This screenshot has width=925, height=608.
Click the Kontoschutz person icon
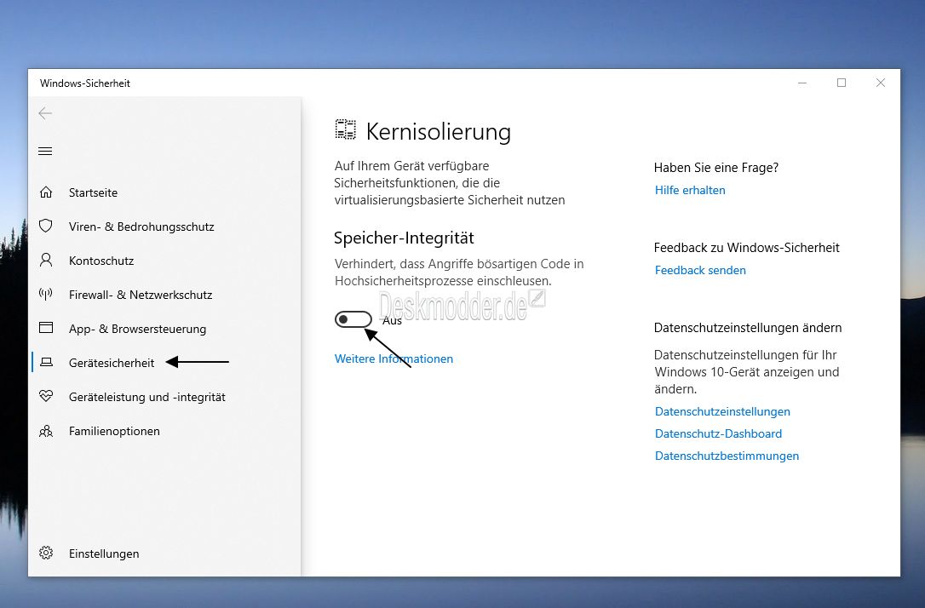pos(46,261)
